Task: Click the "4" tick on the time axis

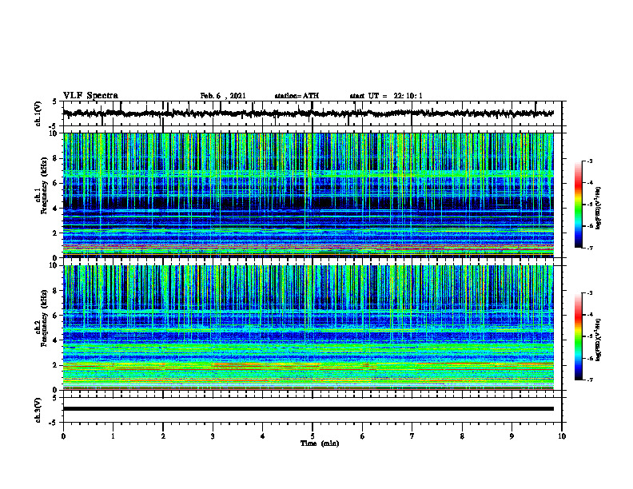Action: pos(262,436)
